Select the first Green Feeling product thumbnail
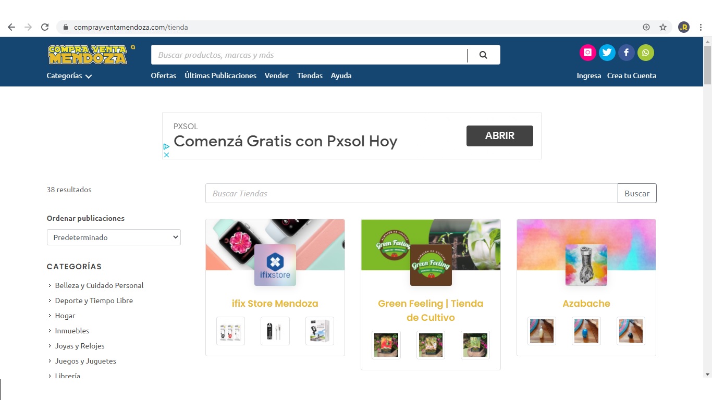The image size is (712, 400). point(386,345)
